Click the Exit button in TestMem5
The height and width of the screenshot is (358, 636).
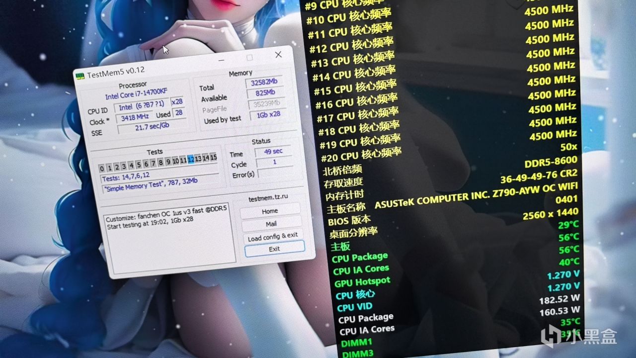point(274,249)
